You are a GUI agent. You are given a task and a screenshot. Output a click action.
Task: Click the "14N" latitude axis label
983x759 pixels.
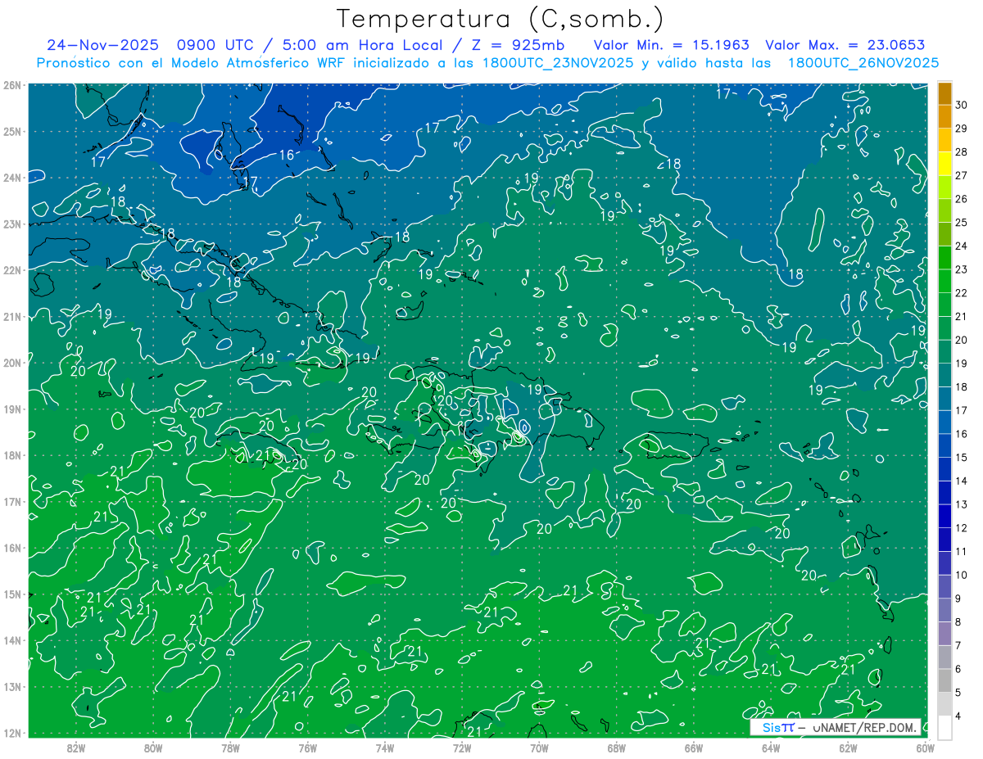[11, 640]
